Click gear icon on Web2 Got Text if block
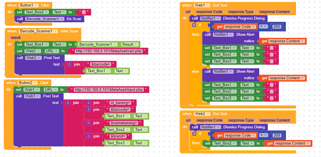Image resolution: width=321 pixels, height=157 pixels. point(194,134)
